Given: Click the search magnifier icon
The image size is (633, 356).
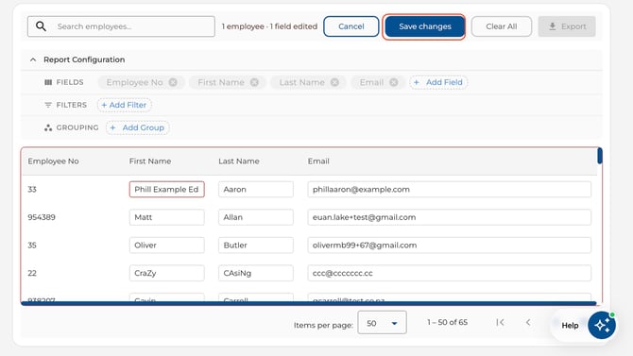Looking at the screenshot, I should (x=41, y=26).
